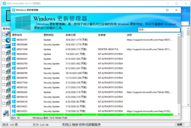Tick the third checkbox in HiBit program list
191x128 pixels.
point(4,47)
